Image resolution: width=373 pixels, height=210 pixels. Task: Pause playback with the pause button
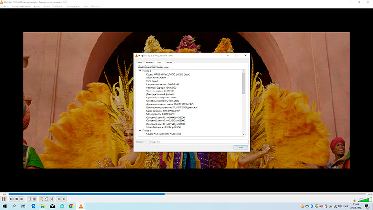[x=4, y=199]
